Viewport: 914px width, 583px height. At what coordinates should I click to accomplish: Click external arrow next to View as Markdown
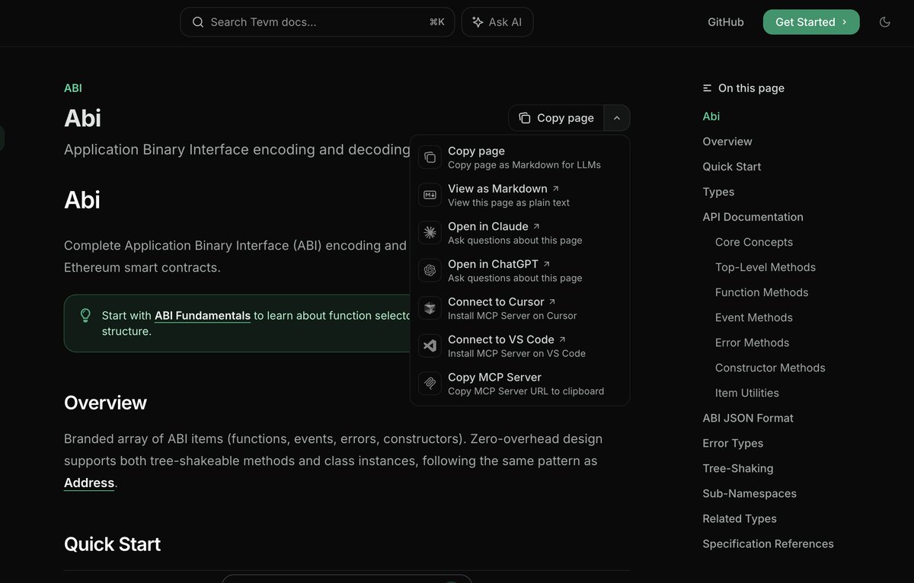[556, 189]
